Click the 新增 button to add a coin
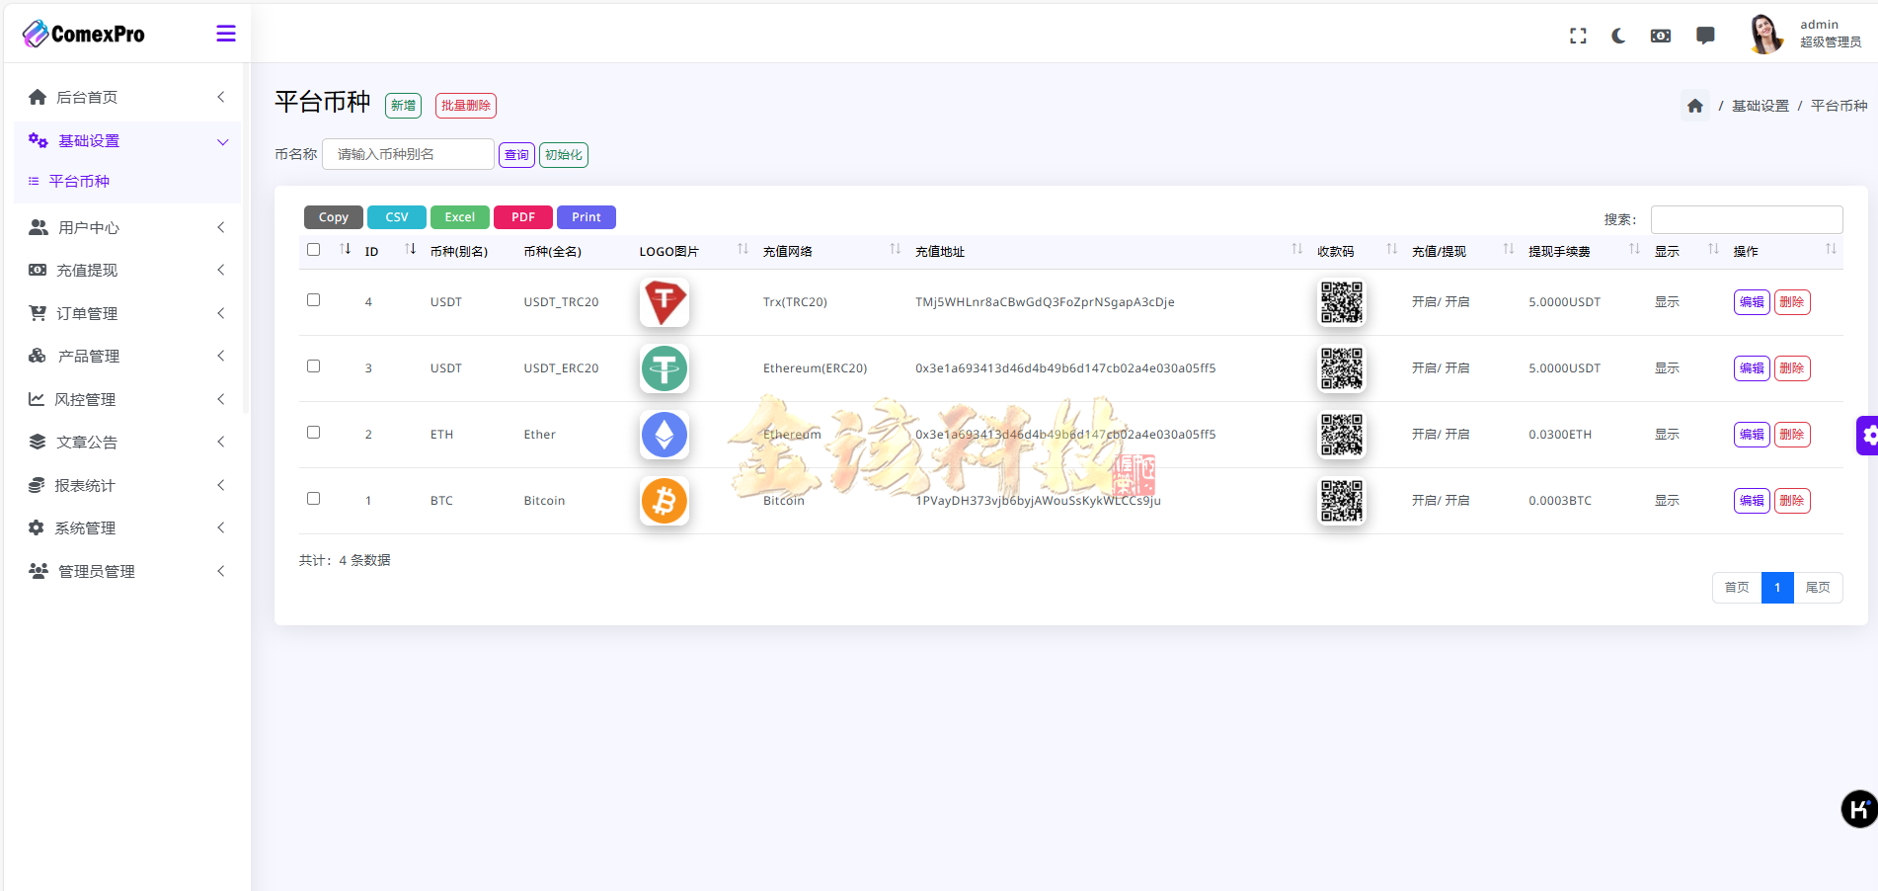Image resolution: width=1878 pixels, height=891 pixels. [403, 105]
